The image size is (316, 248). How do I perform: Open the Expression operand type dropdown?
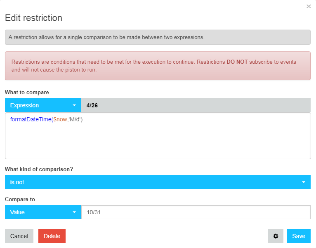43,105
